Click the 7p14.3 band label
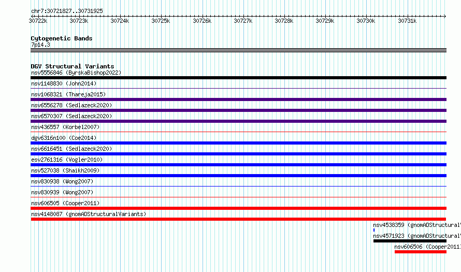 click(x=40, y=45)
